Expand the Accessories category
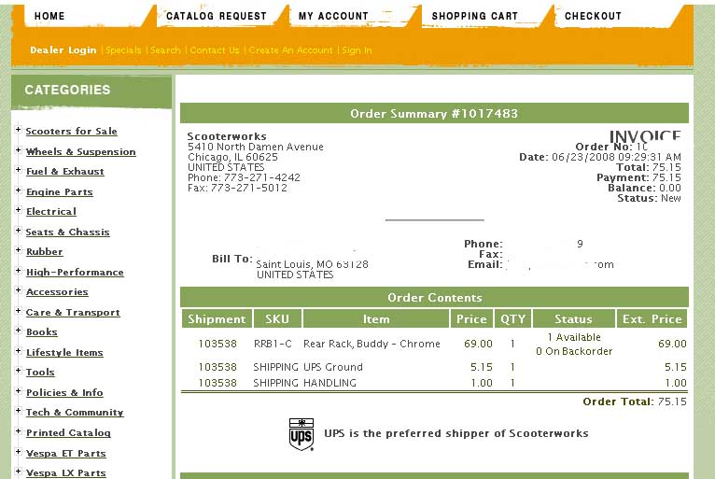Viewport: 715px width, 479px height. [18, 290]
